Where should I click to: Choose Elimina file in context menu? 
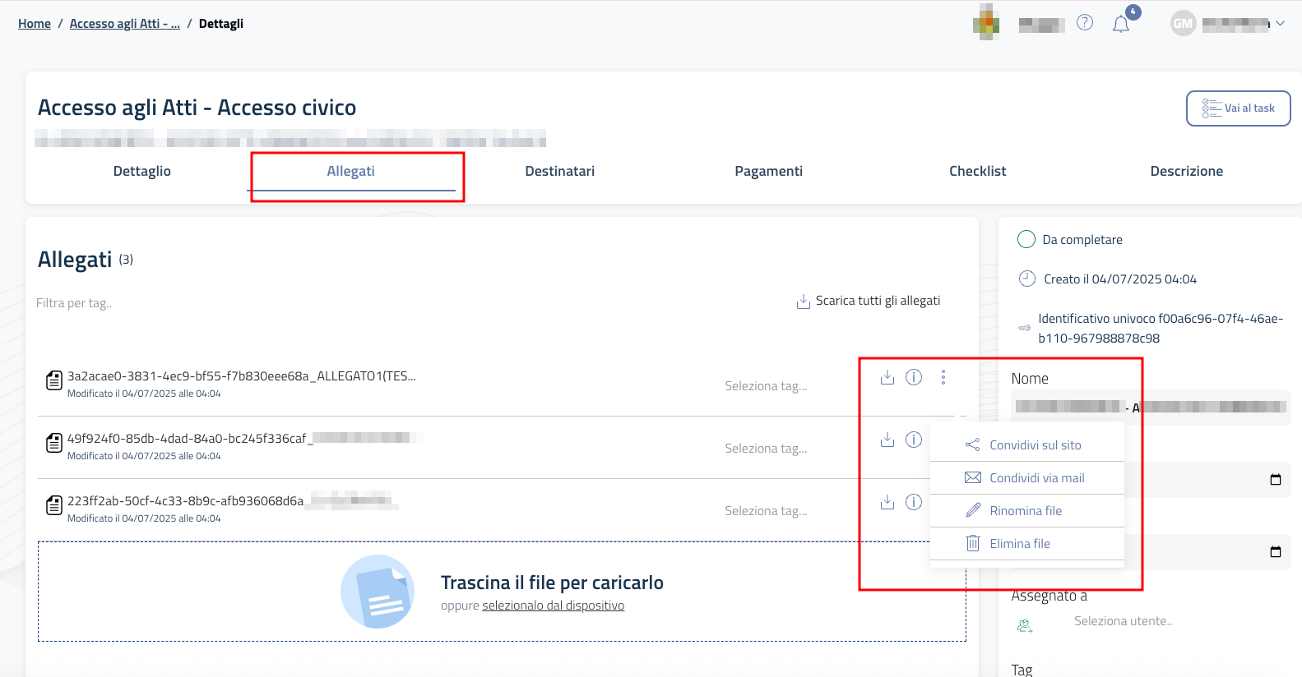[1019, 544]
